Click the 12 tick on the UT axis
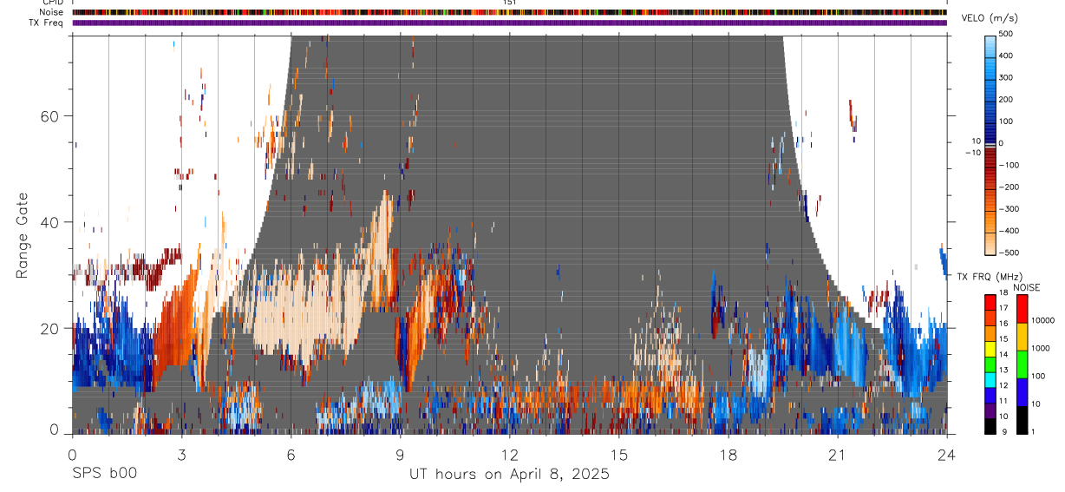The image size is (1065, 492). 509,453
